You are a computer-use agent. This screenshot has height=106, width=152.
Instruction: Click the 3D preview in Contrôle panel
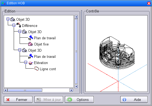116,54
